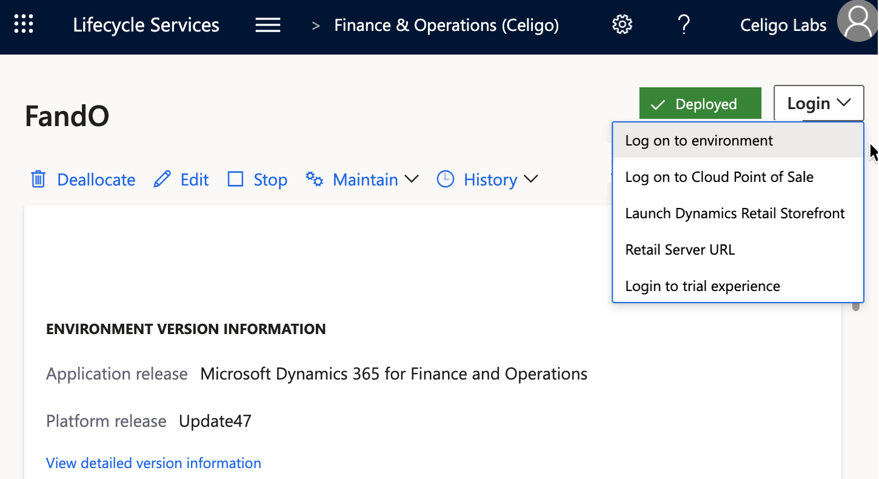Open the app launcher grid icon
This screenshot has height=479, width=879.
(24, 25)
